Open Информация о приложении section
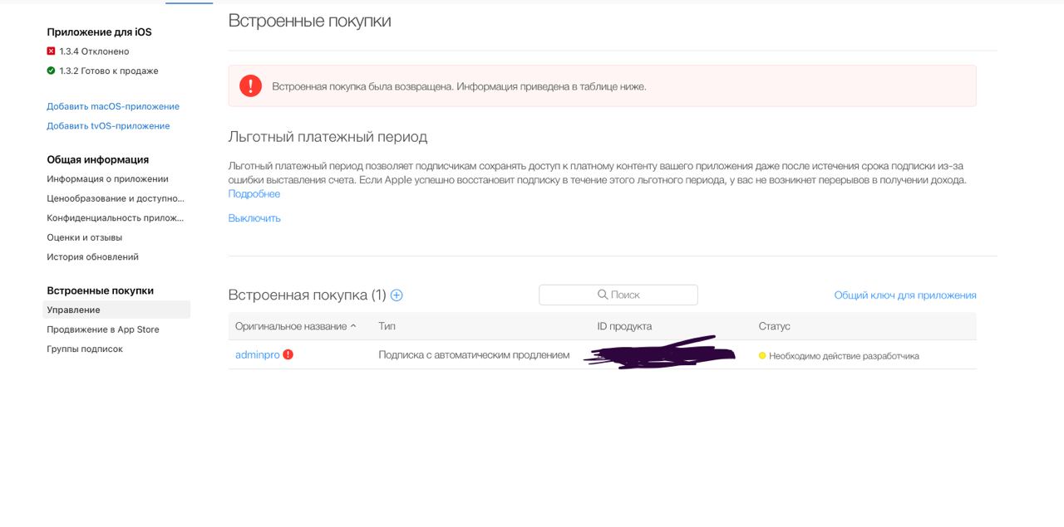The width and height of the screenshot is (1064, 527). coord(107,179)
